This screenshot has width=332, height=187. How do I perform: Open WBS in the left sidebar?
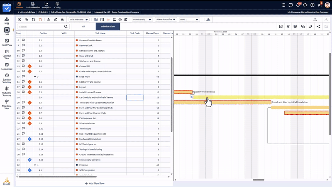tap(7, 21)
